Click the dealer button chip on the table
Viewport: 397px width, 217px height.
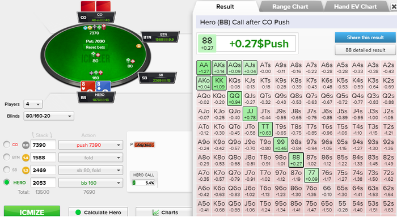139,46
